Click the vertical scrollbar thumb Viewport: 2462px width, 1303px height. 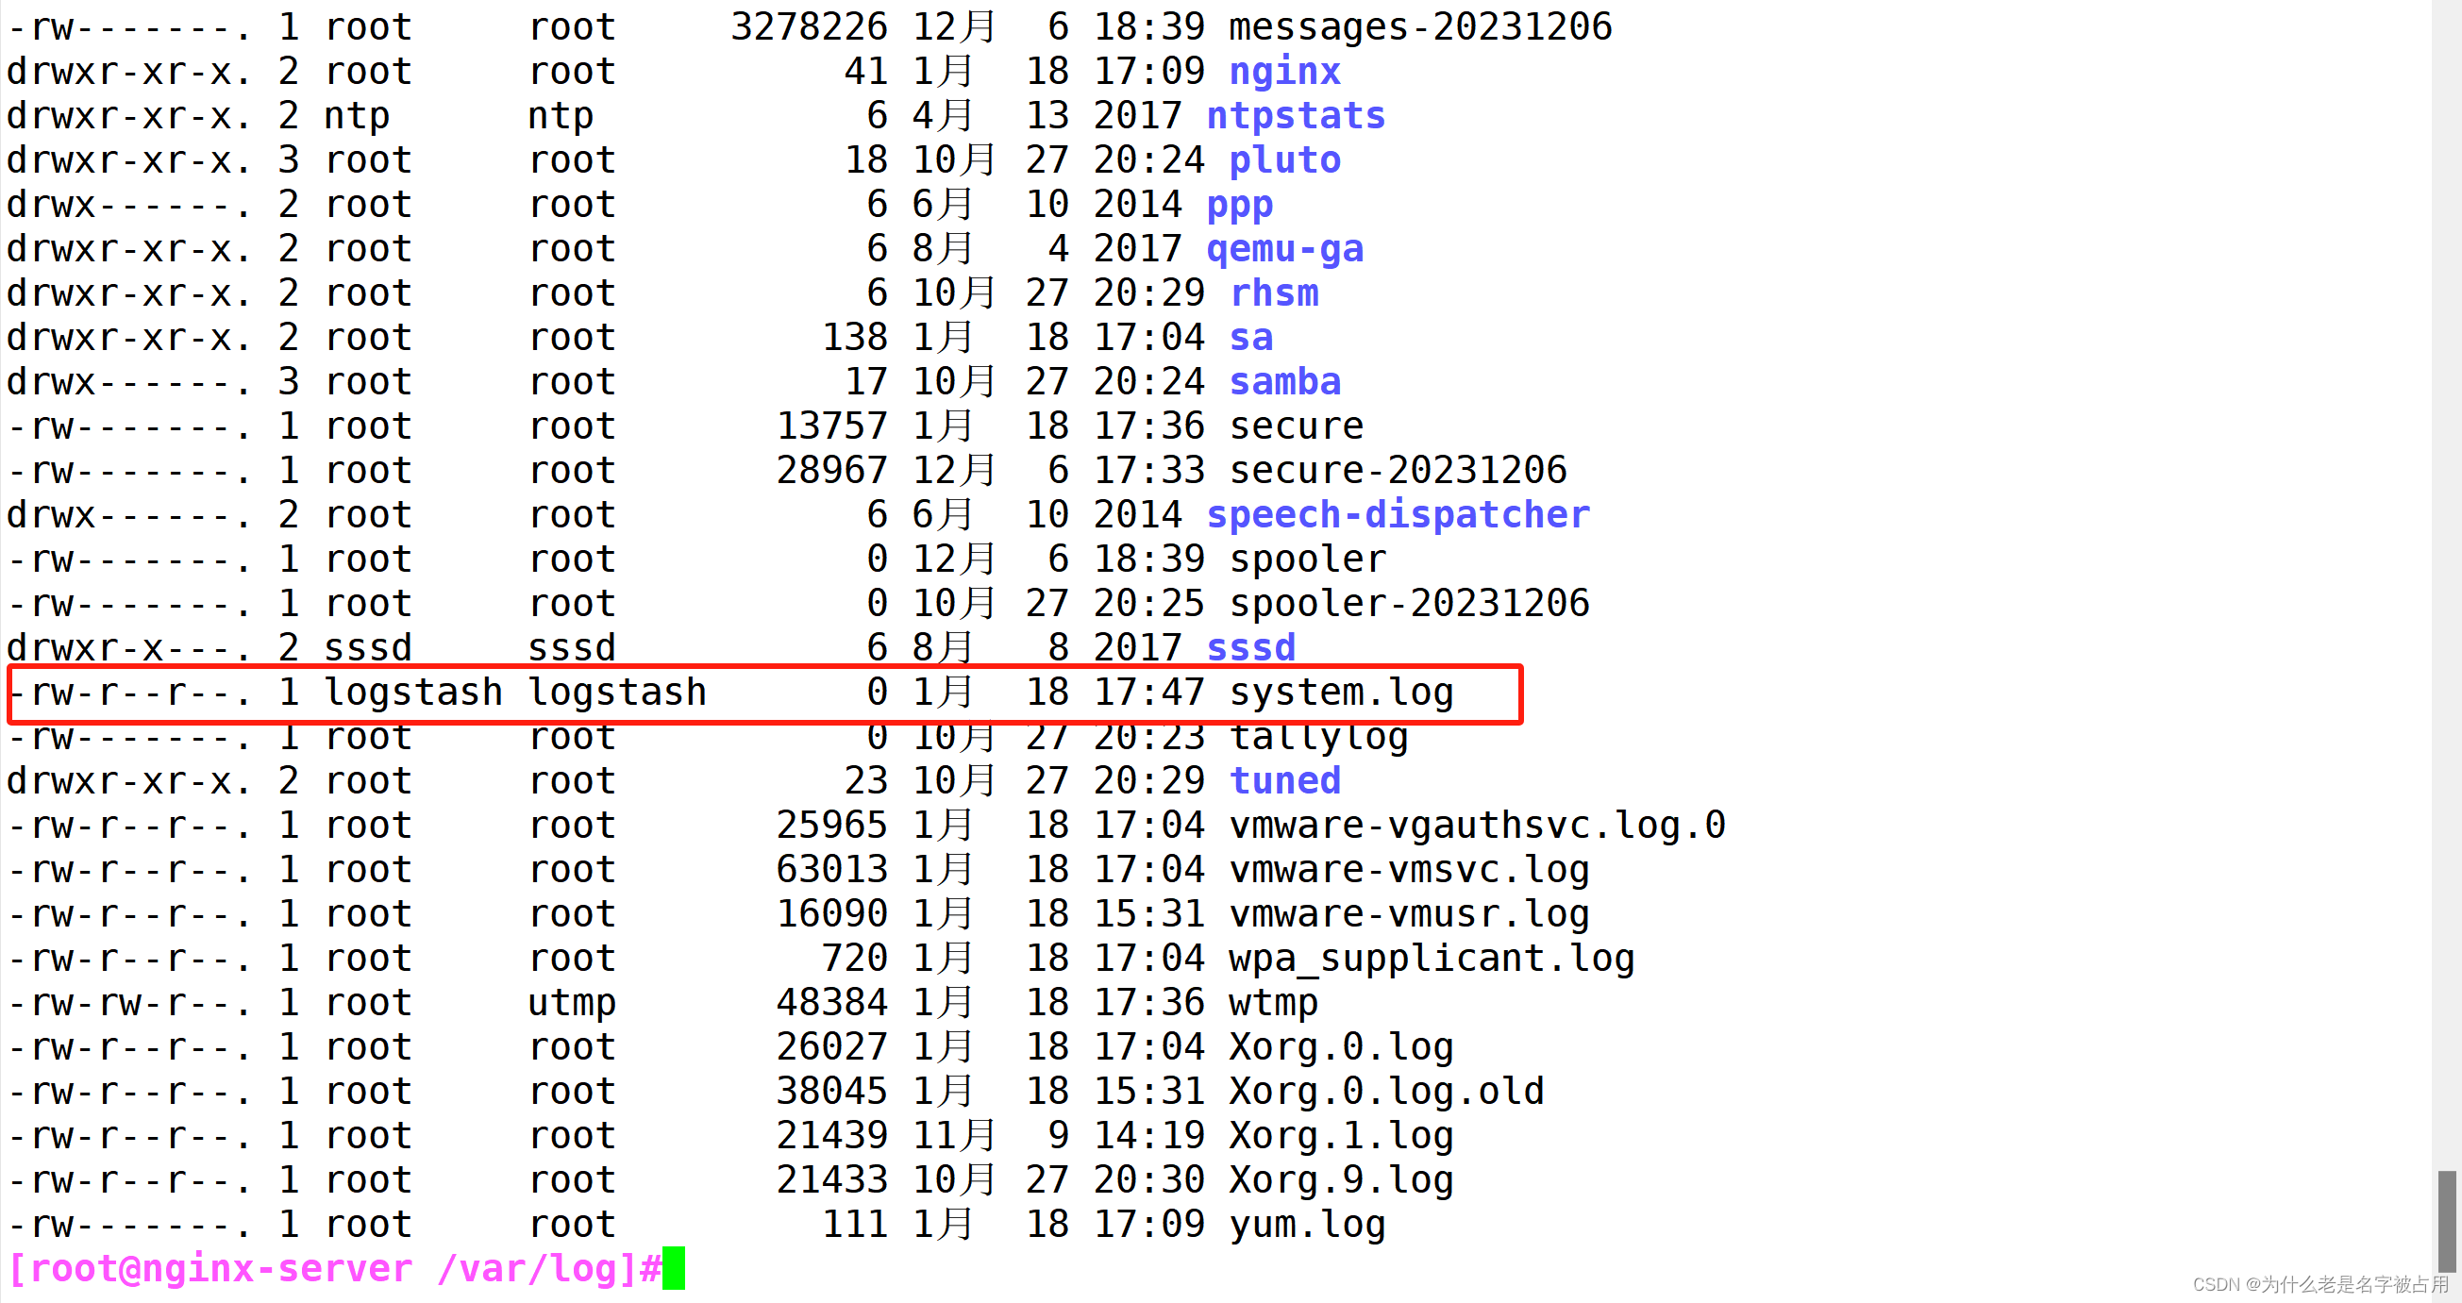pos(2447,1221)
